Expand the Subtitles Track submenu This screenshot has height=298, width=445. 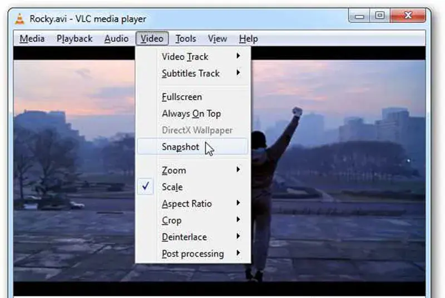point(193,74)
